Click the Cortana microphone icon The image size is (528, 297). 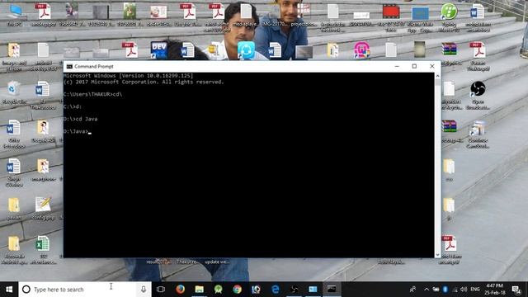tap(144, 290)
